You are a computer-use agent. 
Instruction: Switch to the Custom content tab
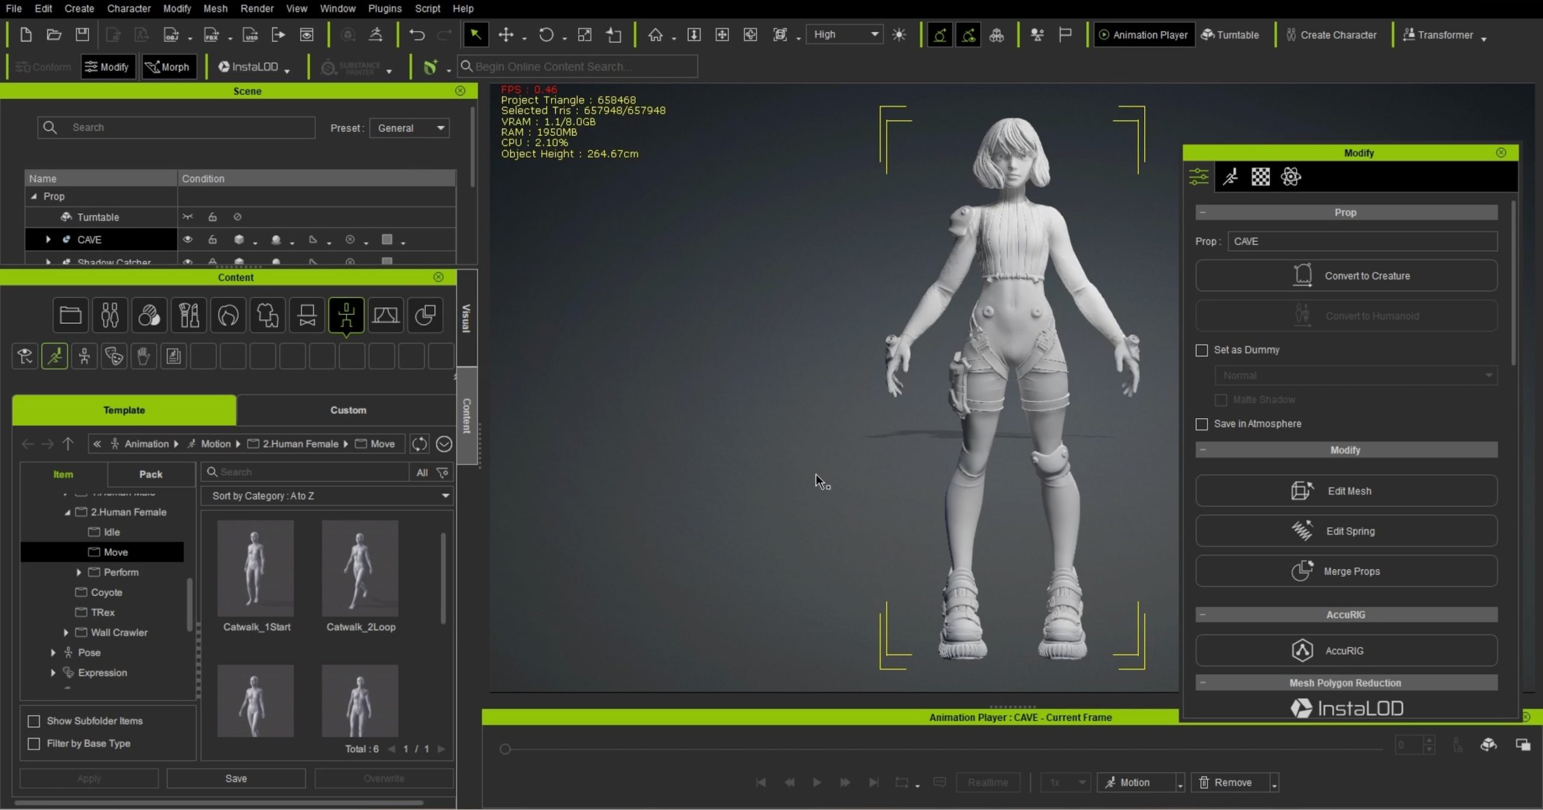[348, 410]
